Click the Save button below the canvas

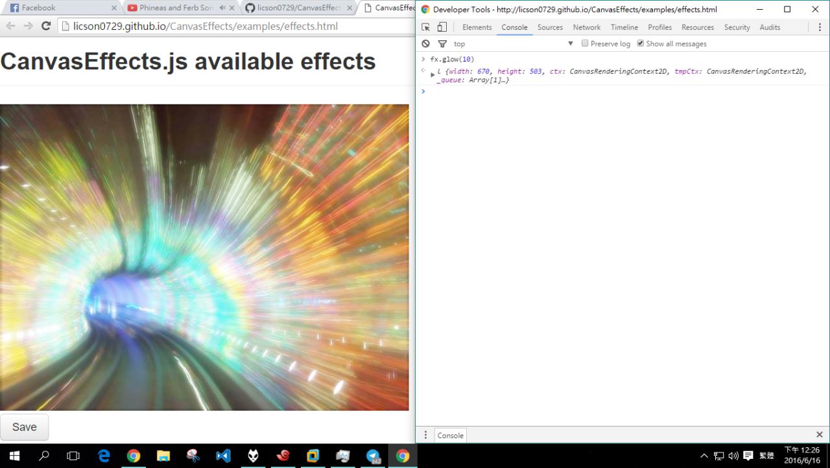point(24,427)
